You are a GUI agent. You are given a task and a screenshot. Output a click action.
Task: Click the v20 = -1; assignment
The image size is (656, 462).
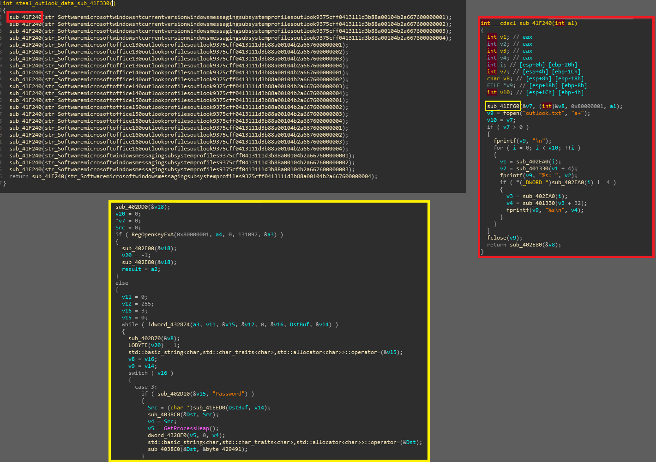click(x=136, y=255)
